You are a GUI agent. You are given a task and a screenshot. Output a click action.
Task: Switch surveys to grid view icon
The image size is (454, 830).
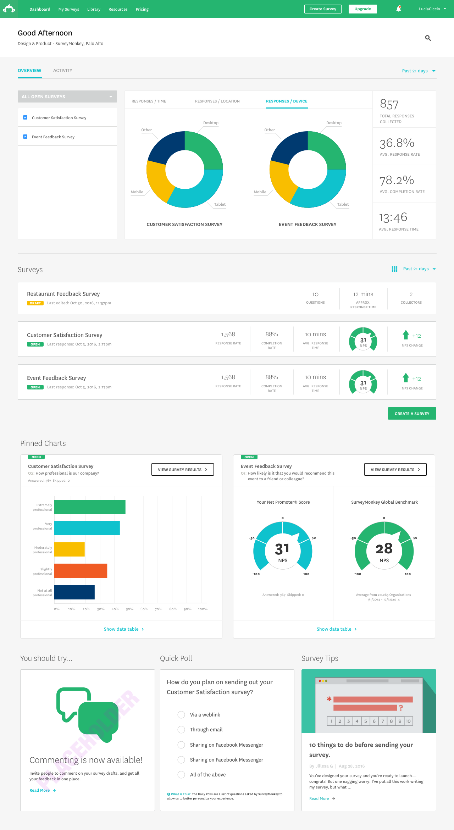[x=394, y=269]
